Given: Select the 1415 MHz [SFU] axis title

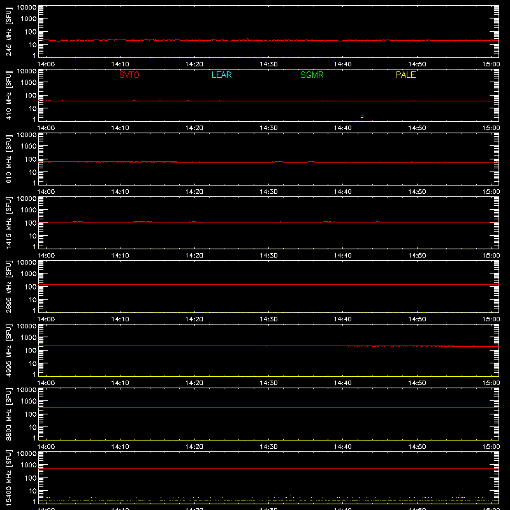Looking at the screenshot, I should [8, 222].
